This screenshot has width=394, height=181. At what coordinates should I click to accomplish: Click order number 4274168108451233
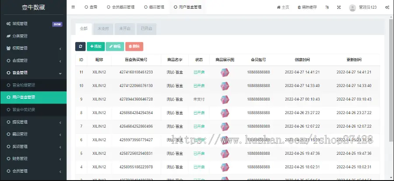[136, 72]
